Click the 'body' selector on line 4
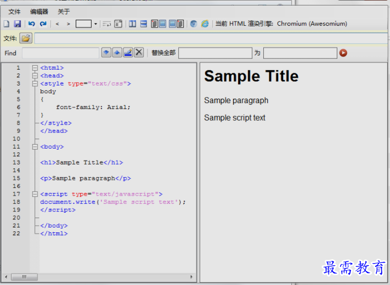This screenshot has height=285, width=390. pos(48,92)
